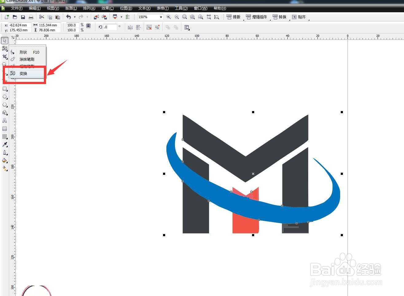Screen dimensions: 404x296
Task: Cut selection with the scissors icon
Action: pyautogui.click(x=42, y=17)
